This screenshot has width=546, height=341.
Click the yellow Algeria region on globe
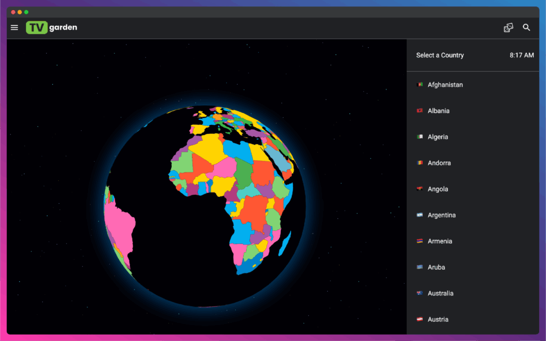209,148
